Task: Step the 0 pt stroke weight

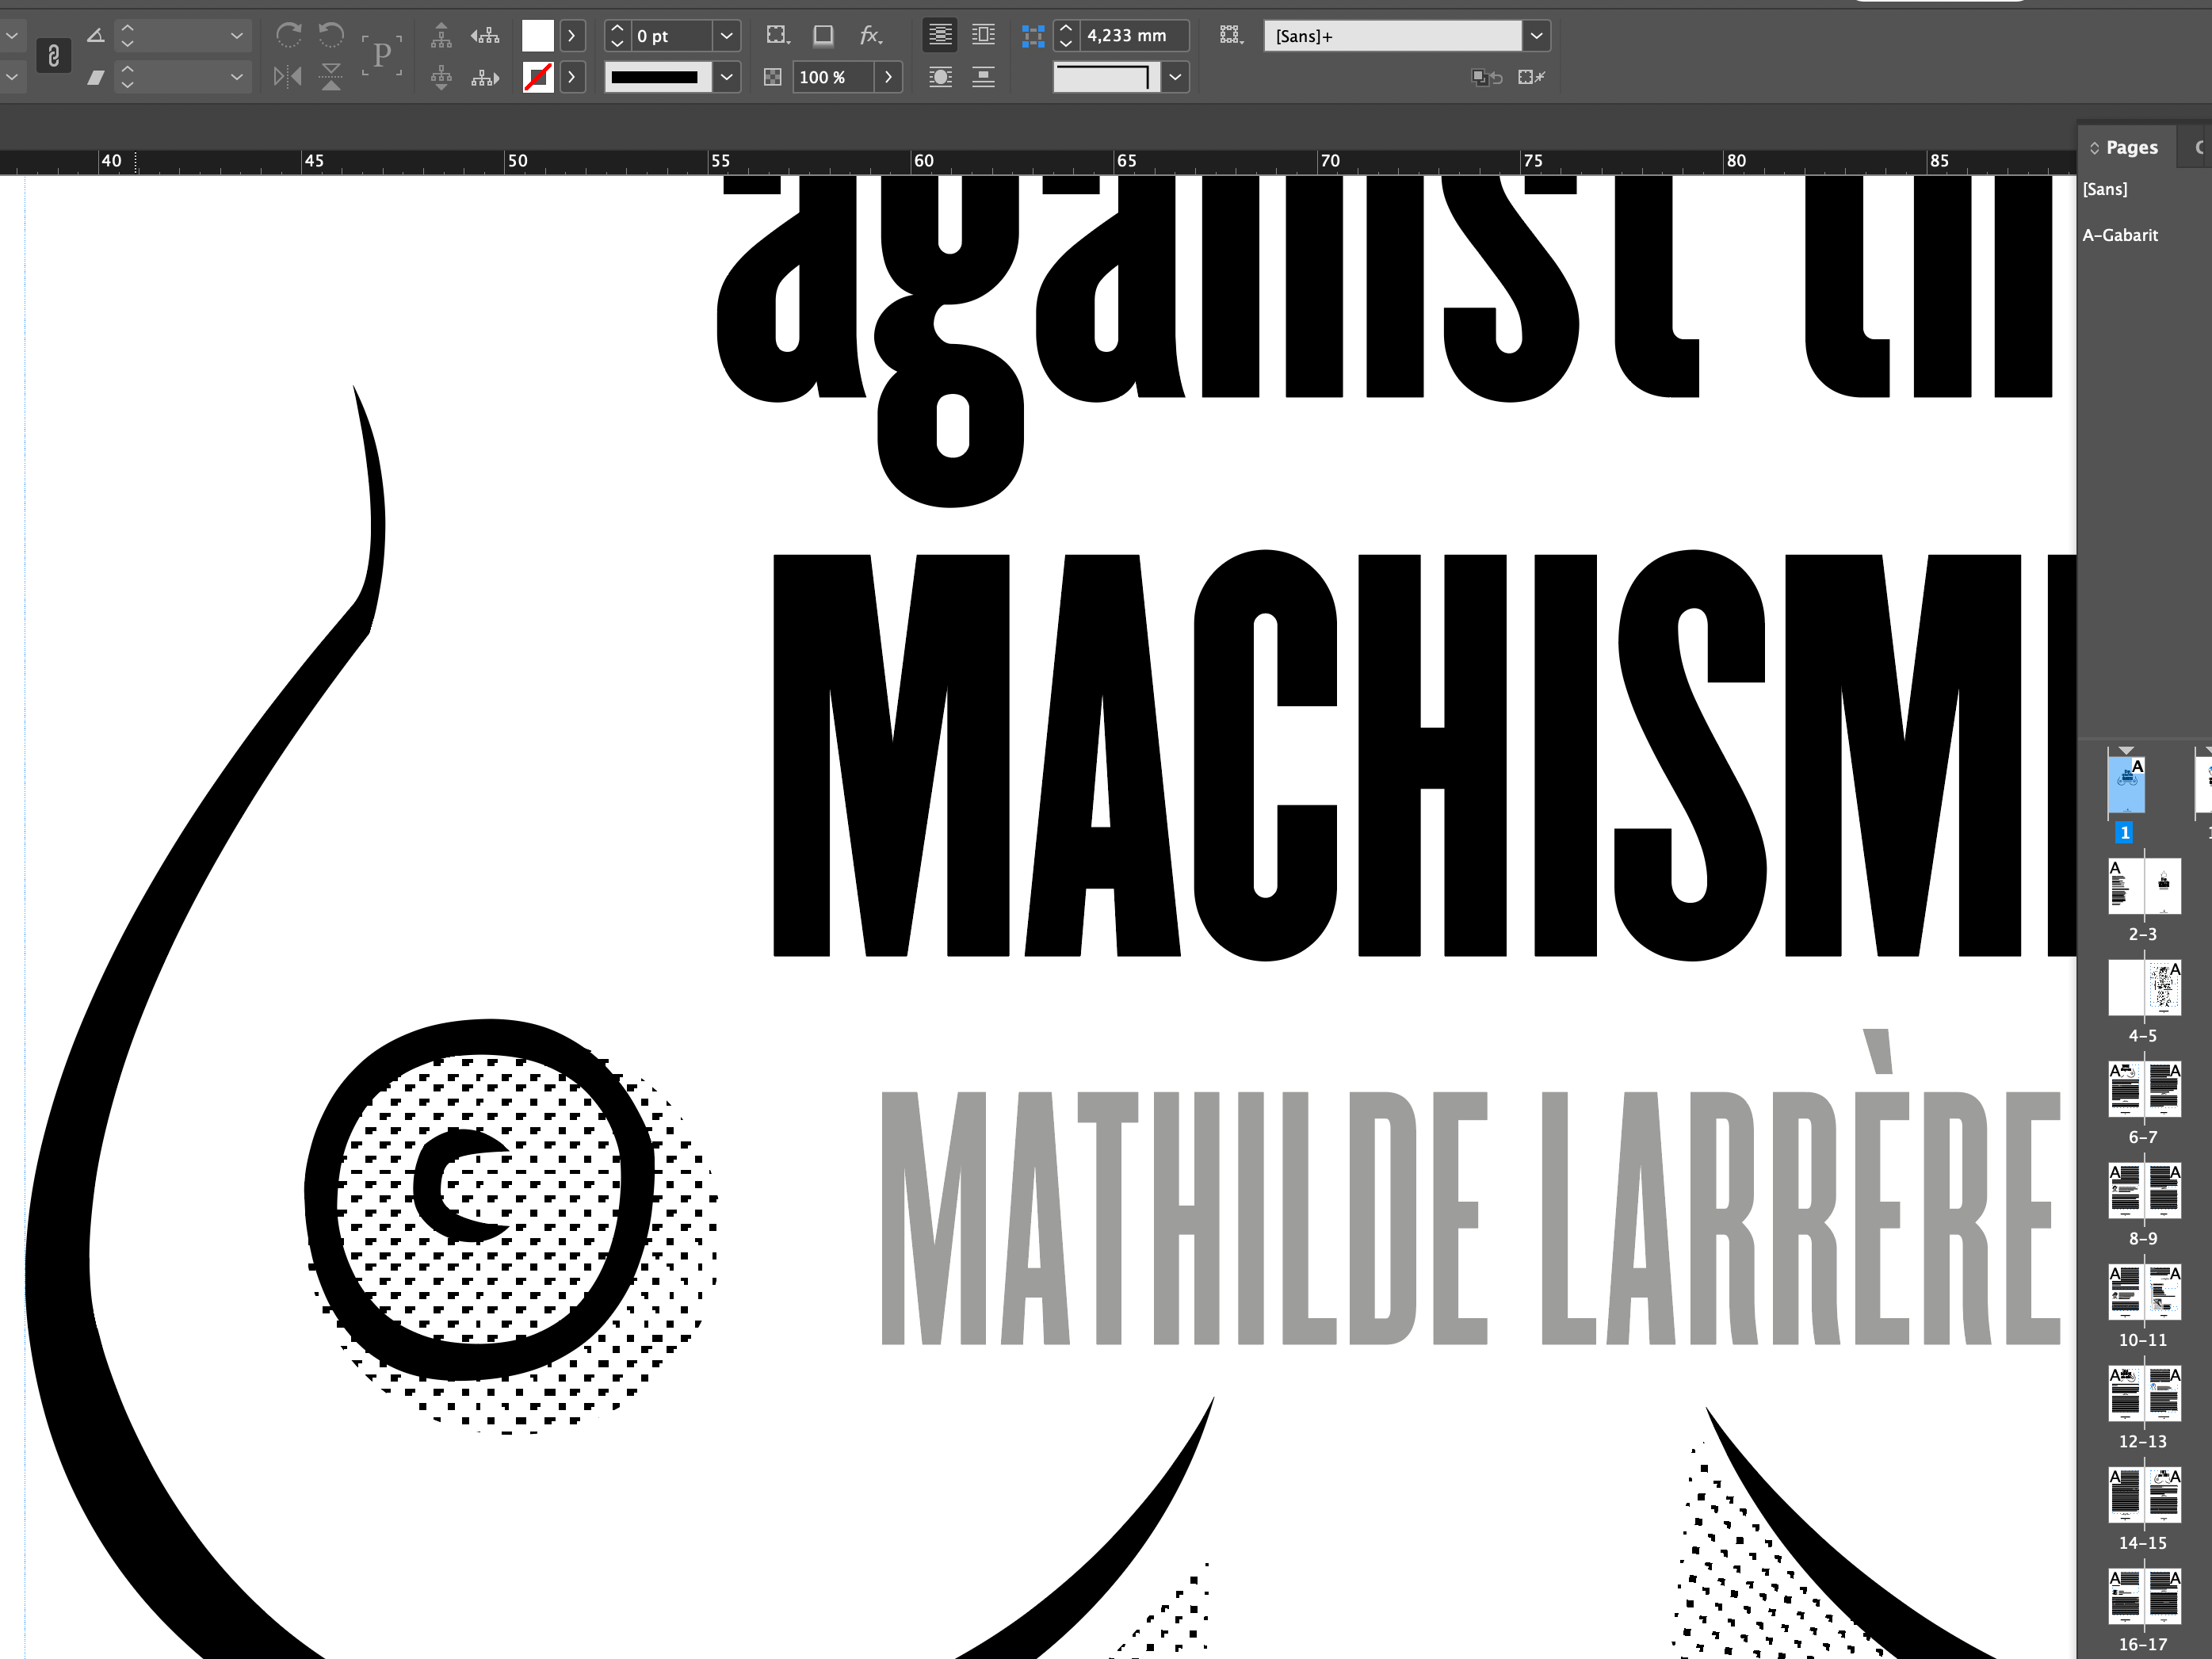Action: tap(617, 36)
